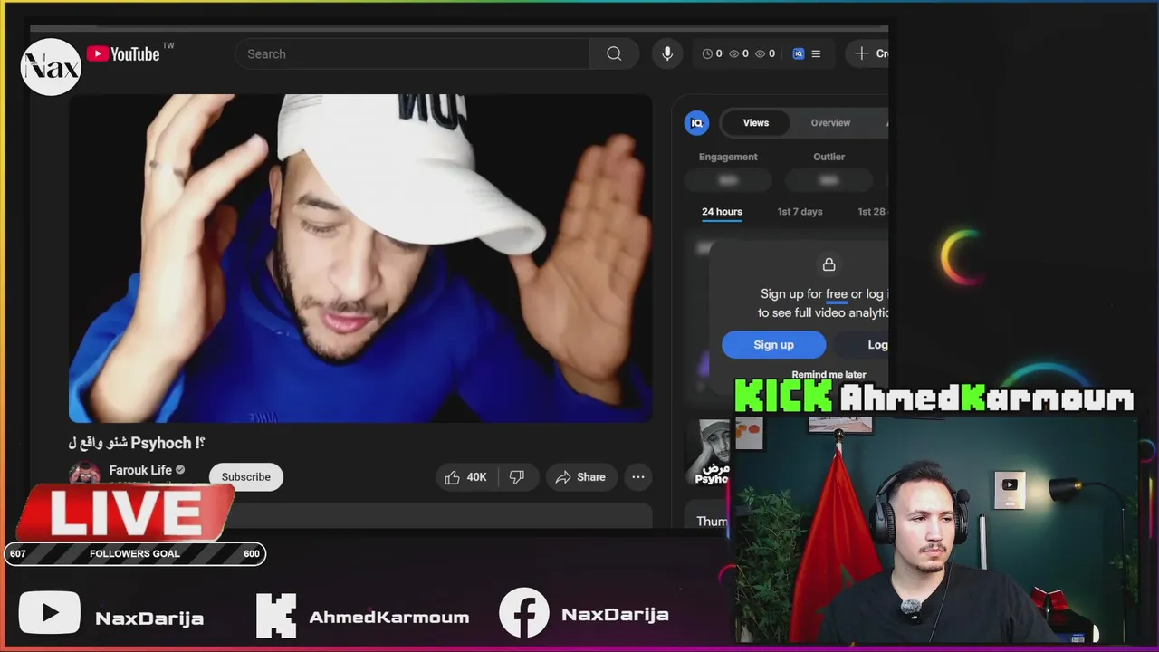Click the Log in button
The image size is (1159, 652).
pos(863,345)
